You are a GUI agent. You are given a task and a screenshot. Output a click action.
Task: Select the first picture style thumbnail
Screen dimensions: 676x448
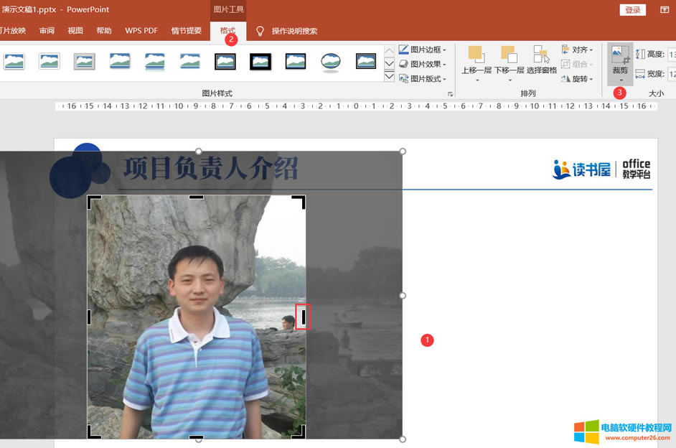coord(15,62)
